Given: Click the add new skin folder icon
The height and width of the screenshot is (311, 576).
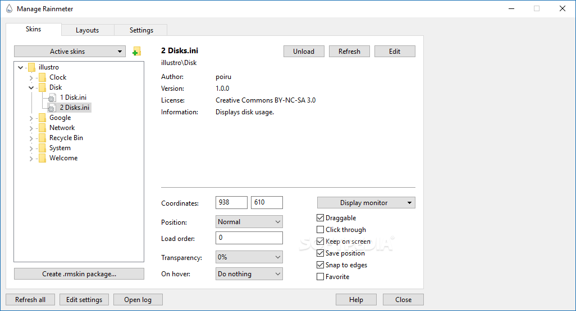Looking at the screenshot, I should pyautogui.click(x=136, y=52).
